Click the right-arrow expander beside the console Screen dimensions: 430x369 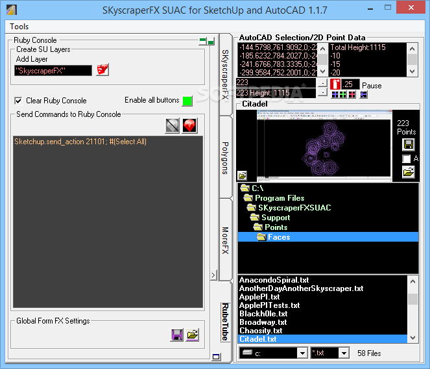point(213,275)
